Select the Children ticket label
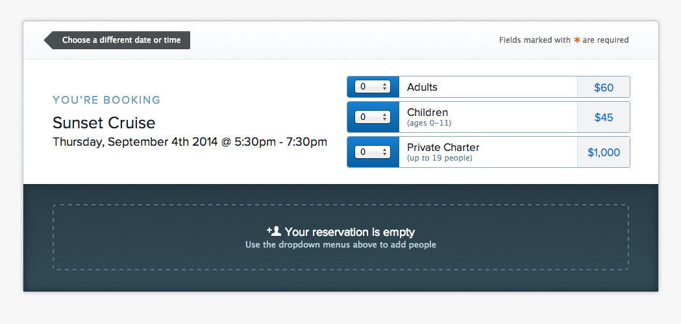The width and height of the screenshot is (681, 324). [427, 112]
